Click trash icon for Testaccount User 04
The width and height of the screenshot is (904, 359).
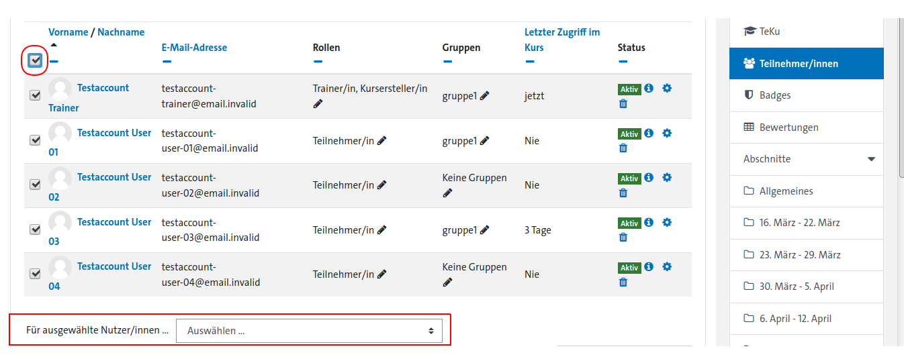[x=623, y=283]
